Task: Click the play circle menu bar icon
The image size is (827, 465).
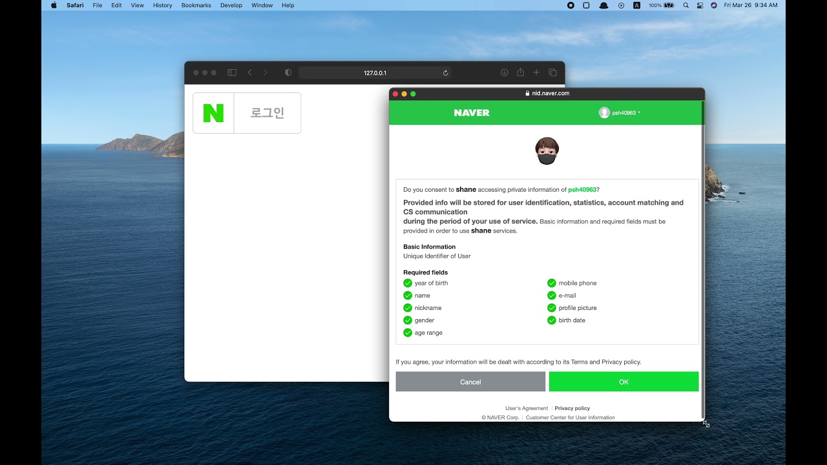Action: (621, 5)
